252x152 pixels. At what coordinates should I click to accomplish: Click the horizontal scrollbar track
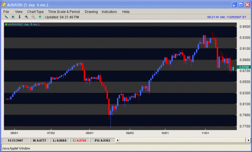click(x=183, y=140)
